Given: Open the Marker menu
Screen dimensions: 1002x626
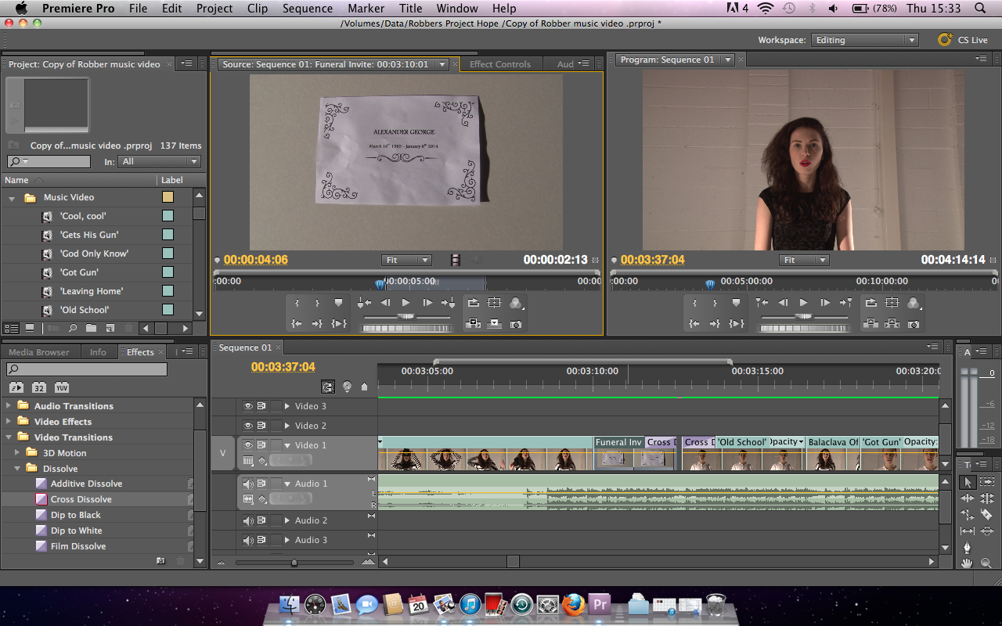Looking at the screenshot, I should pos(366,9).
